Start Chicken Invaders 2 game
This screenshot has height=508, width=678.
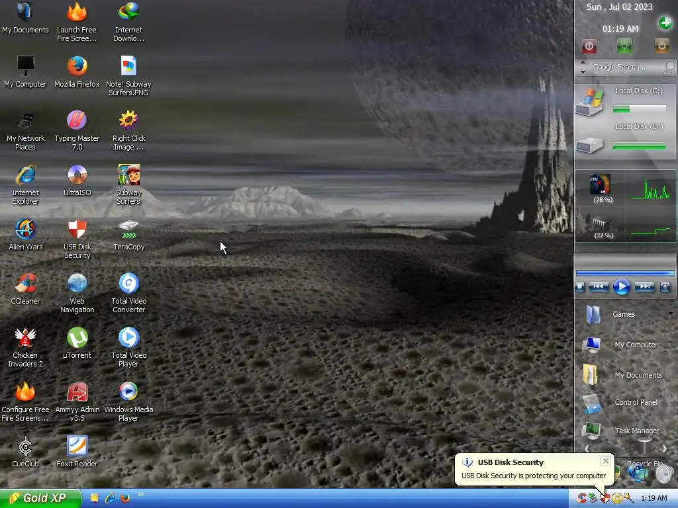[25, 348]
